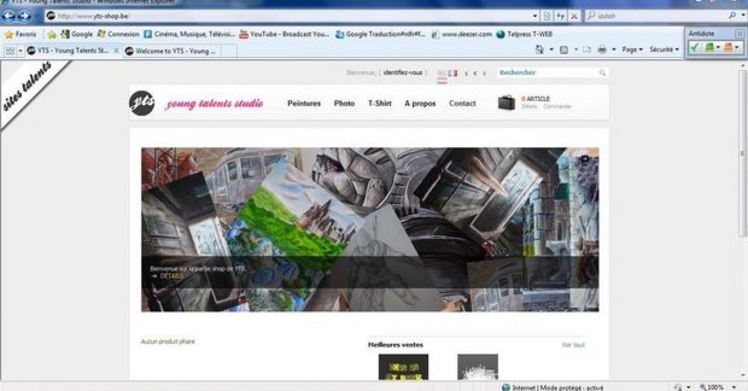748x391 pixels.
Task: Open the Connexion favorite link
Action: click(x=118, y=34)
